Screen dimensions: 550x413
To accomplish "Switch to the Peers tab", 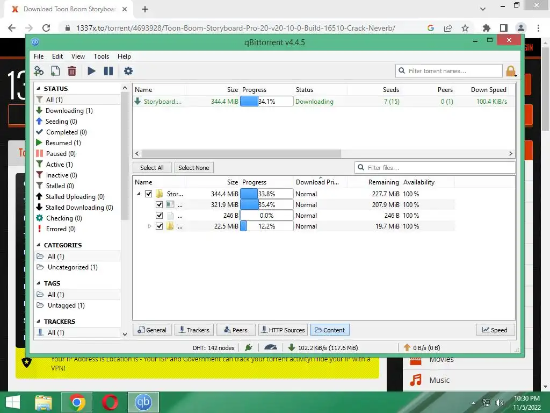I will 236,330.
